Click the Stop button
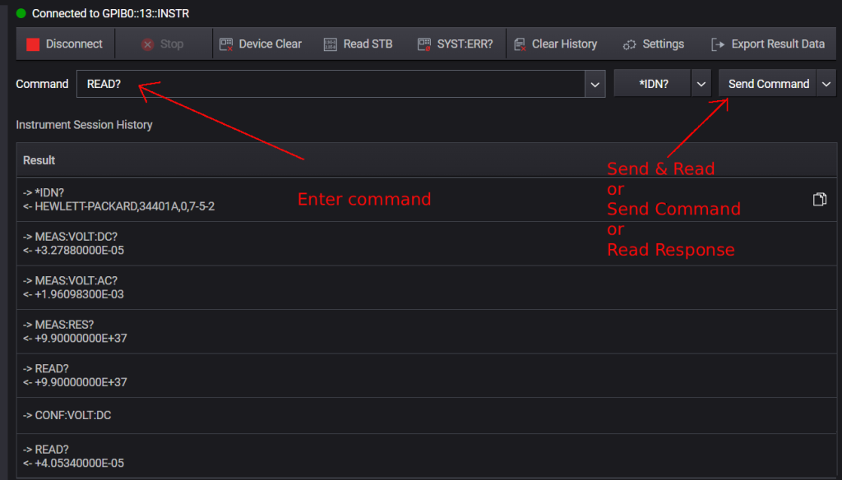Screen dimensions: 842x480 click(163, 44)
